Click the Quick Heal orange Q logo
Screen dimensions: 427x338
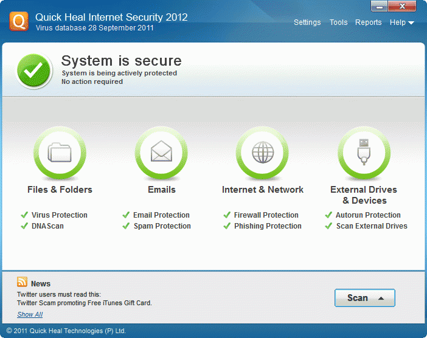19,21
